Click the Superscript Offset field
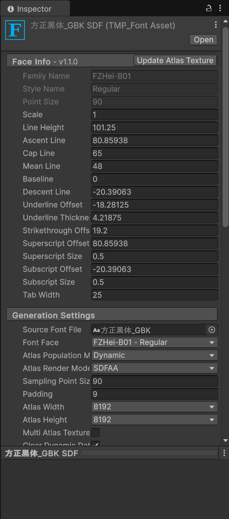 point(155,243)
